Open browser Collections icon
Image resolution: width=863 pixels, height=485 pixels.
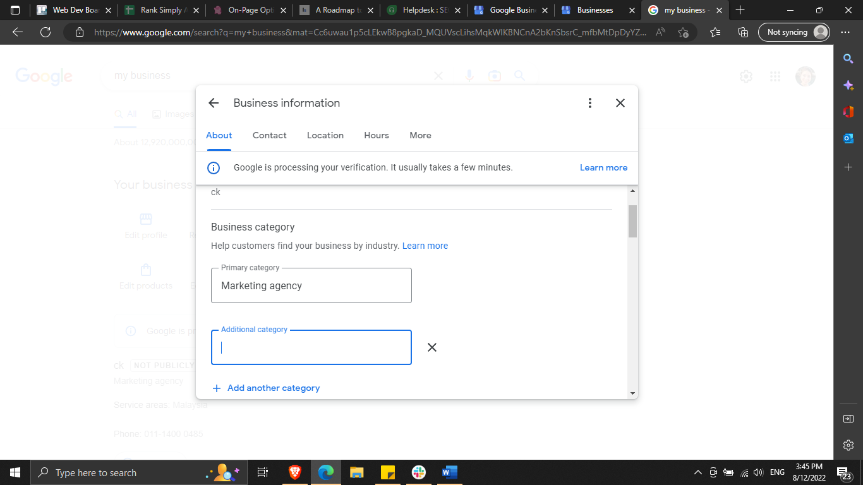(x=744, y=32)
